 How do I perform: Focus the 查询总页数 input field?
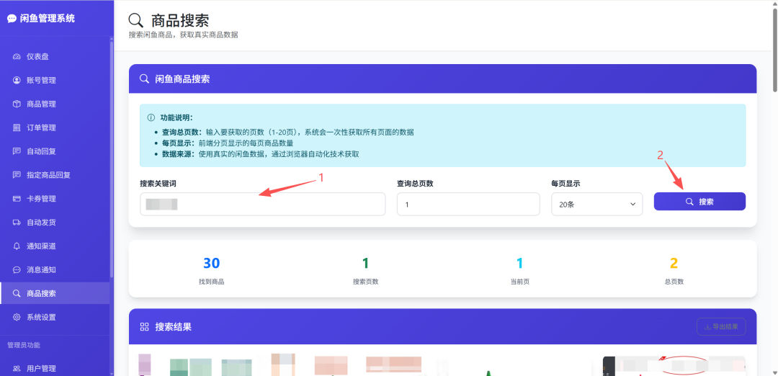(468, 204)
